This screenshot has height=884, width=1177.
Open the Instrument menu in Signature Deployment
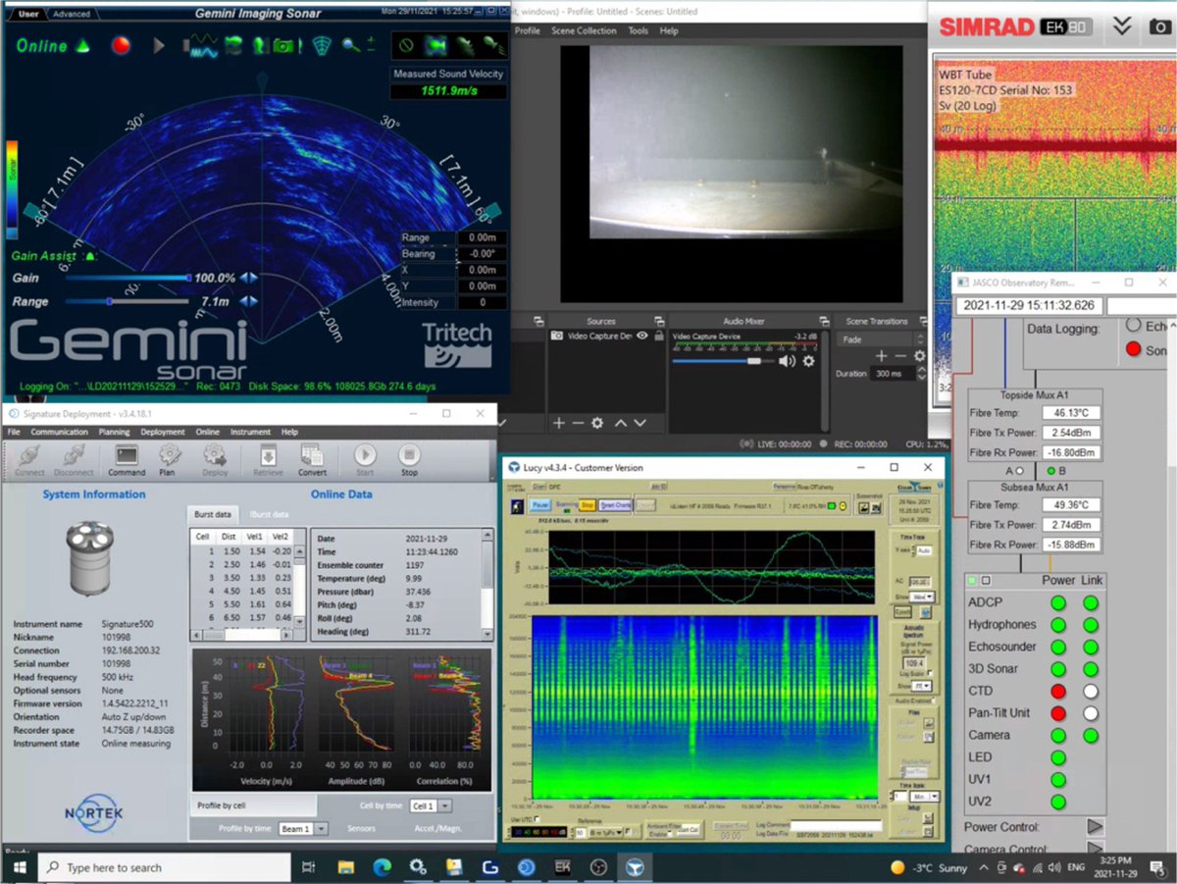(250, 432)
